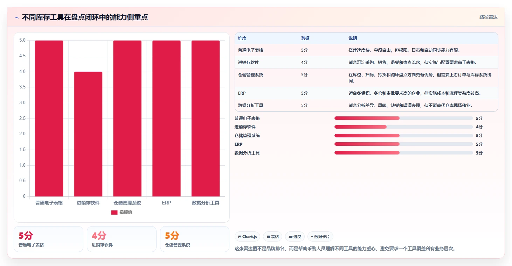Open the 普通电子表格 5分 stat card

[x=48, y=239]
